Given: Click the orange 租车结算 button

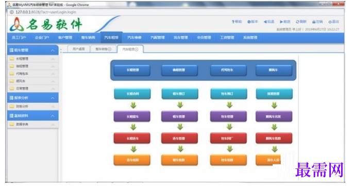Looking at the screenshot, I should pos(179,160).
